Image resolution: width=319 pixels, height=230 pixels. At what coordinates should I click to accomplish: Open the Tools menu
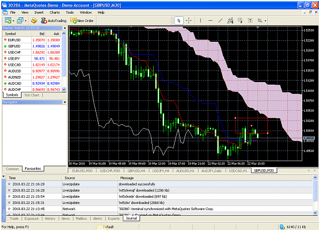pyautogui.click(x=69, y=12)
